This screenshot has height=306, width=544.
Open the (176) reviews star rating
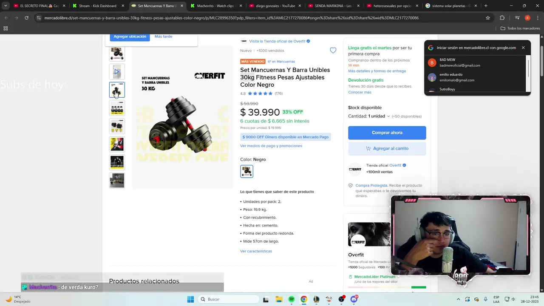(x=266, y=93)
